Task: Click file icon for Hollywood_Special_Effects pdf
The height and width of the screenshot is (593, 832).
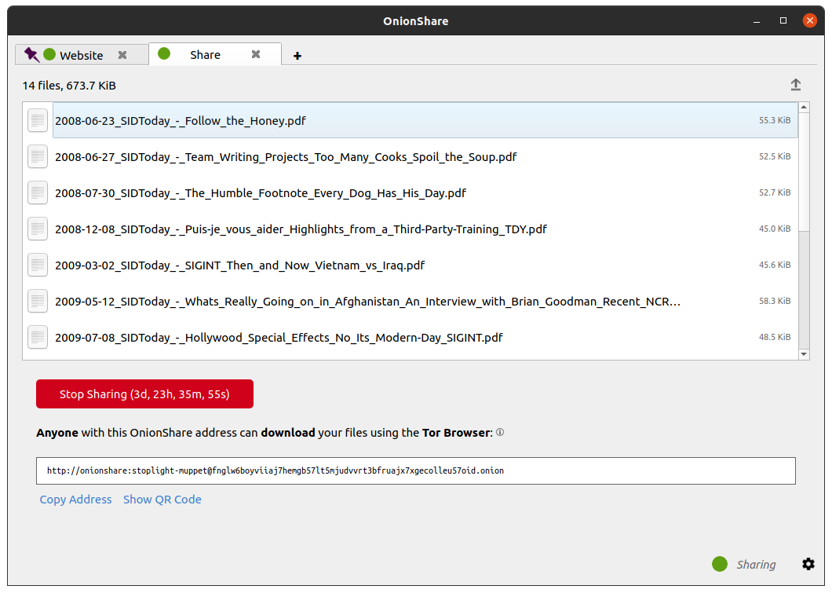Action: 38,337
